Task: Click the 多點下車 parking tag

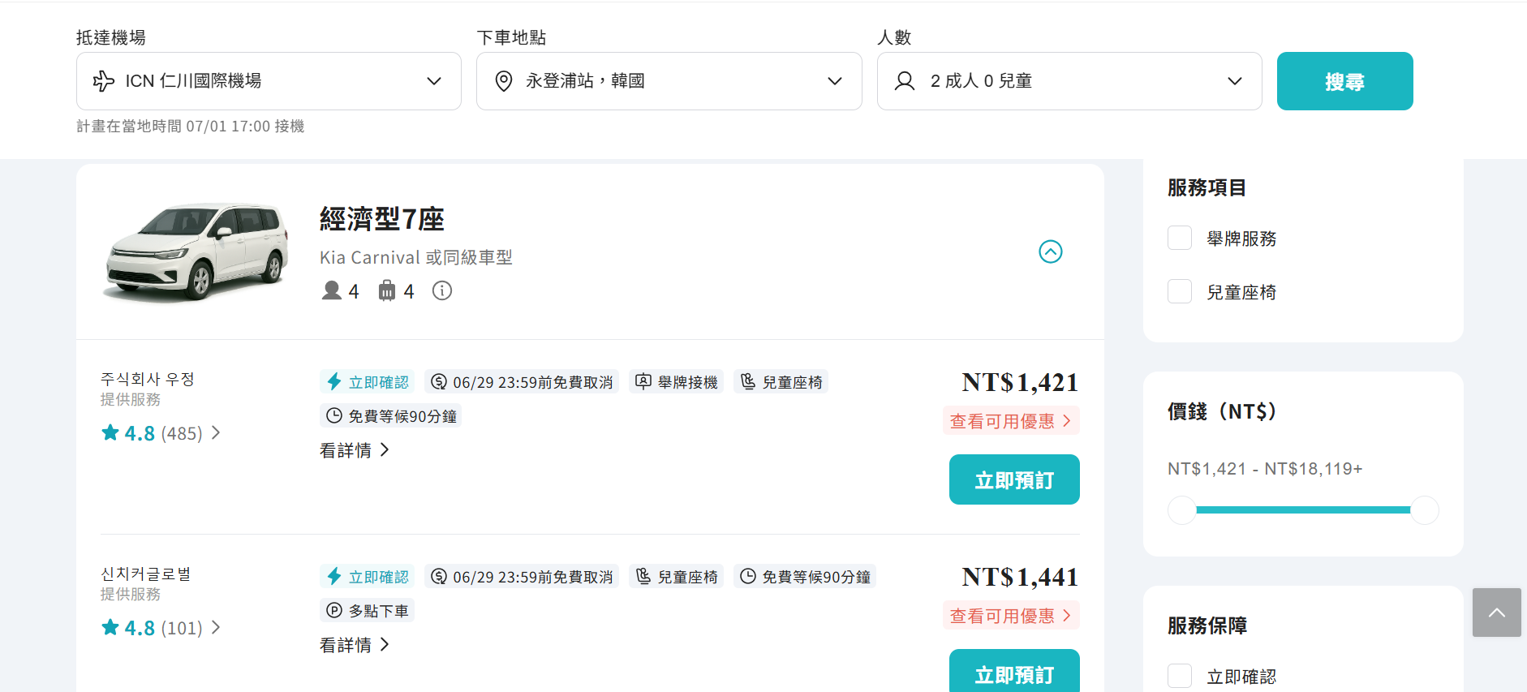Action: (x=368, y=611)
